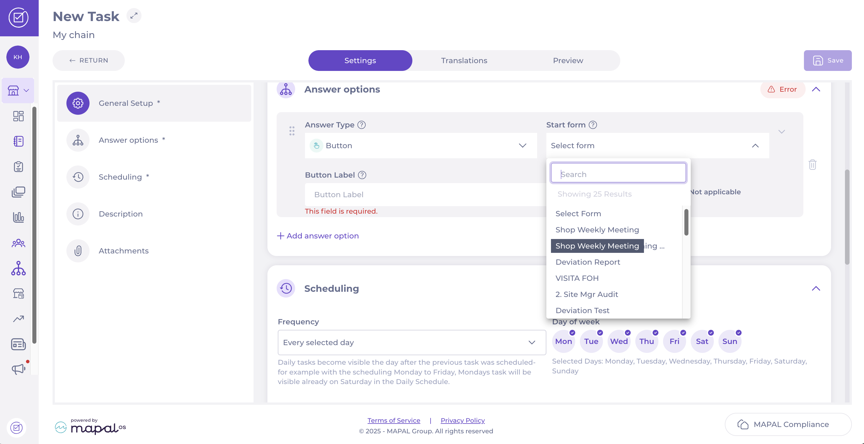Open the clipboard checklist icon in sidebar

18,166
